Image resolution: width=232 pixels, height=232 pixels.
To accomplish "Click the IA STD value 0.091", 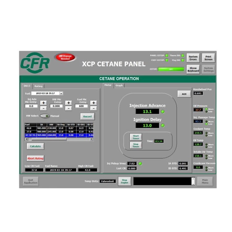I will 183,164.
